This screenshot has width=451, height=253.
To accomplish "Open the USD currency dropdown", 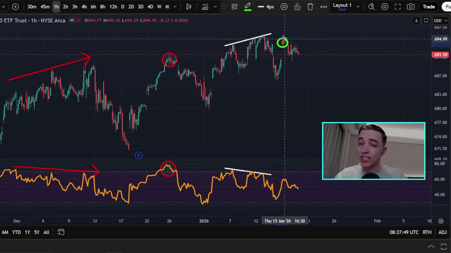I will [x=438, y=20].
